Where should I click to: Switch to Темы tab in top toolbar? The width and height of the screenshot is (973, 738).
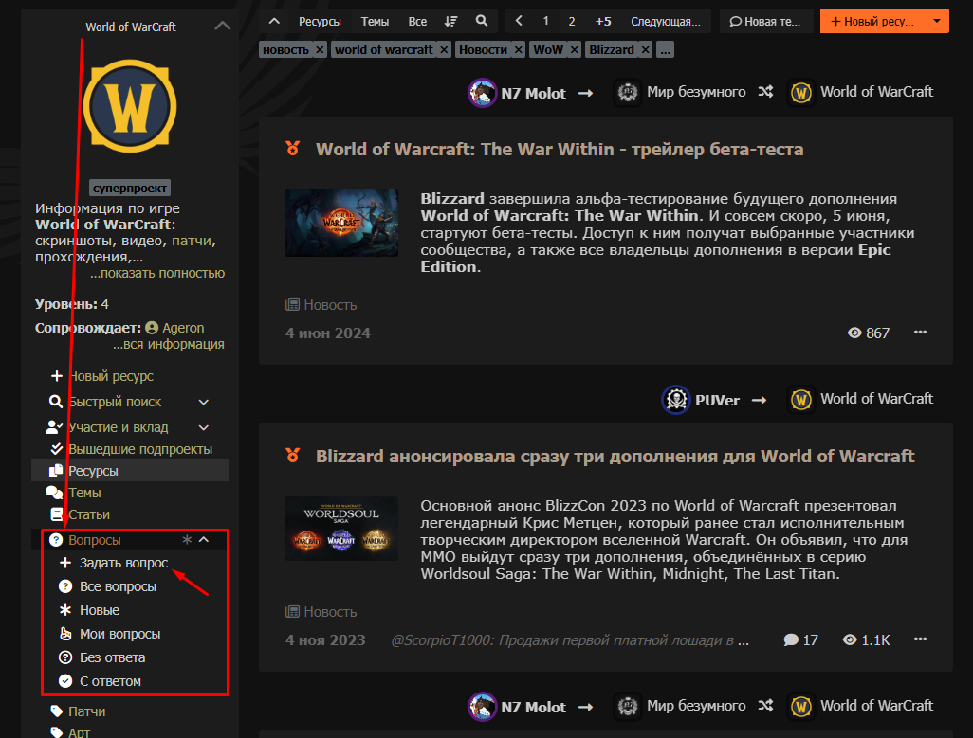point(375,21)
